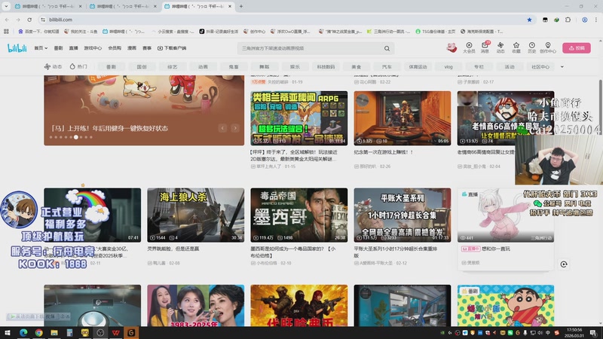
Task: Open the 消息 messages icon
Action: pyautogui.click(x=485, y=47)
